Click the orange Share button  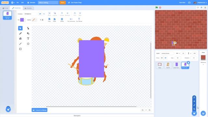click(x=63, y=3)
